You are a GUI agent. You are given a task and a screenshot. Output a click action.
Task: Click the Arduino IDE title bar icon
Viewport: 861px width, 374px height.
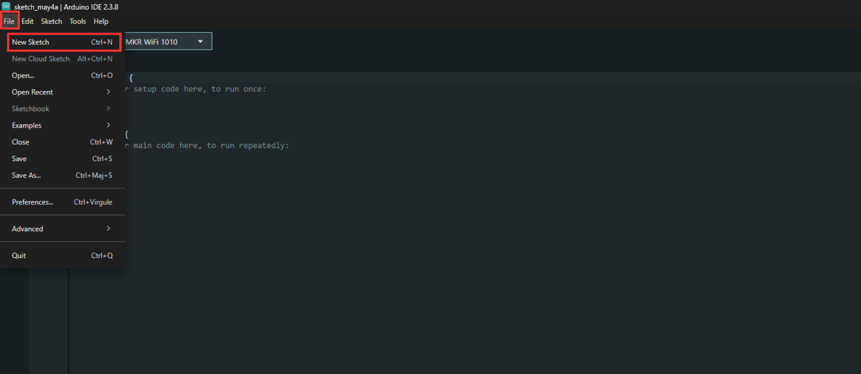pos(6,6)
